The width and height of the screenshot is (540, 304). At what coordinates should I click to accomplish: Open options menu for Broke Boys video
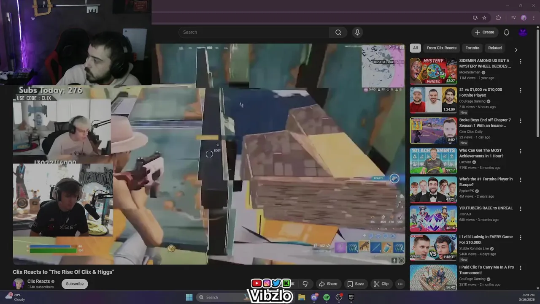point(520,121)
